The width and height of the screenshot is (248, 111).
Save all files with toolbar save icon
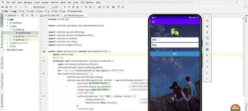point(6,7)
